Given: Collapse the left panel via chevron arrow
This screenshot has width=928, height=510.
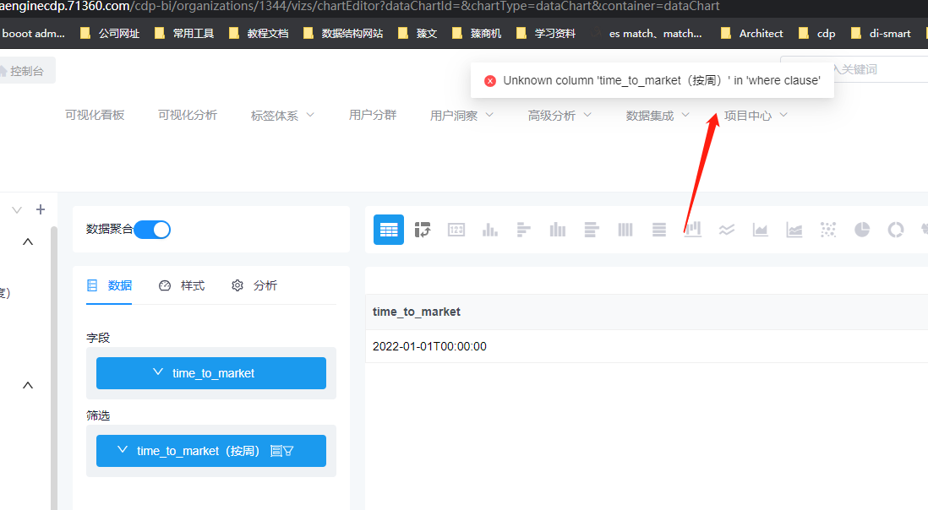Looking at the screenshot, I should [x=27, y=241].
